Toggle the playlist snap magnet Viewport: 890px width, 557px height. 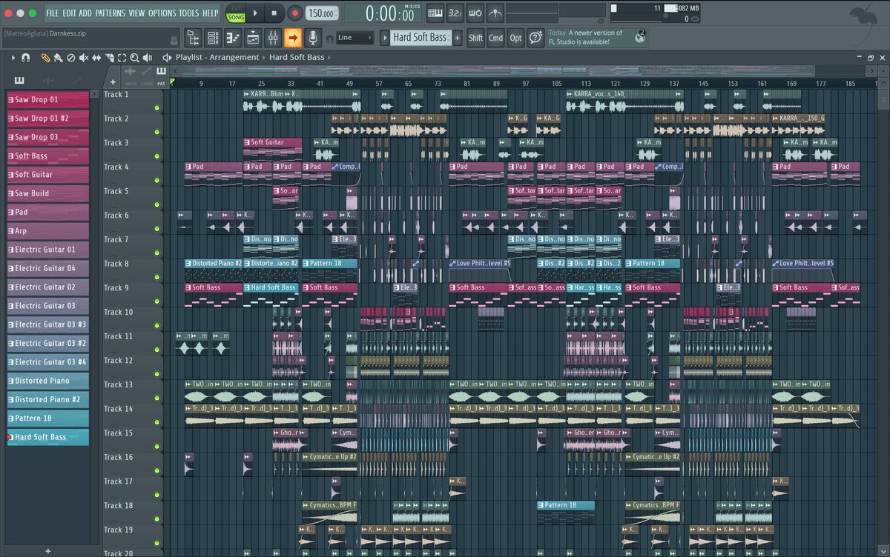click(25, 57)
